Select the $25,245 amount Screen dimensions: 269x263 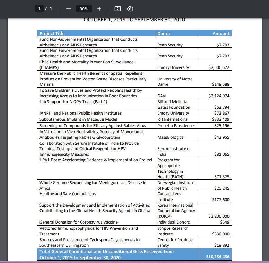222,188
